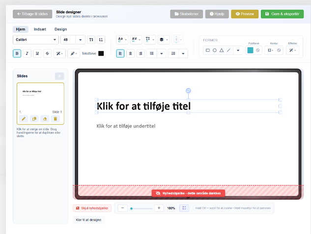Hide news bar with Skjul nyhedsbjælke
311x234 pixels.
[92, 208]
